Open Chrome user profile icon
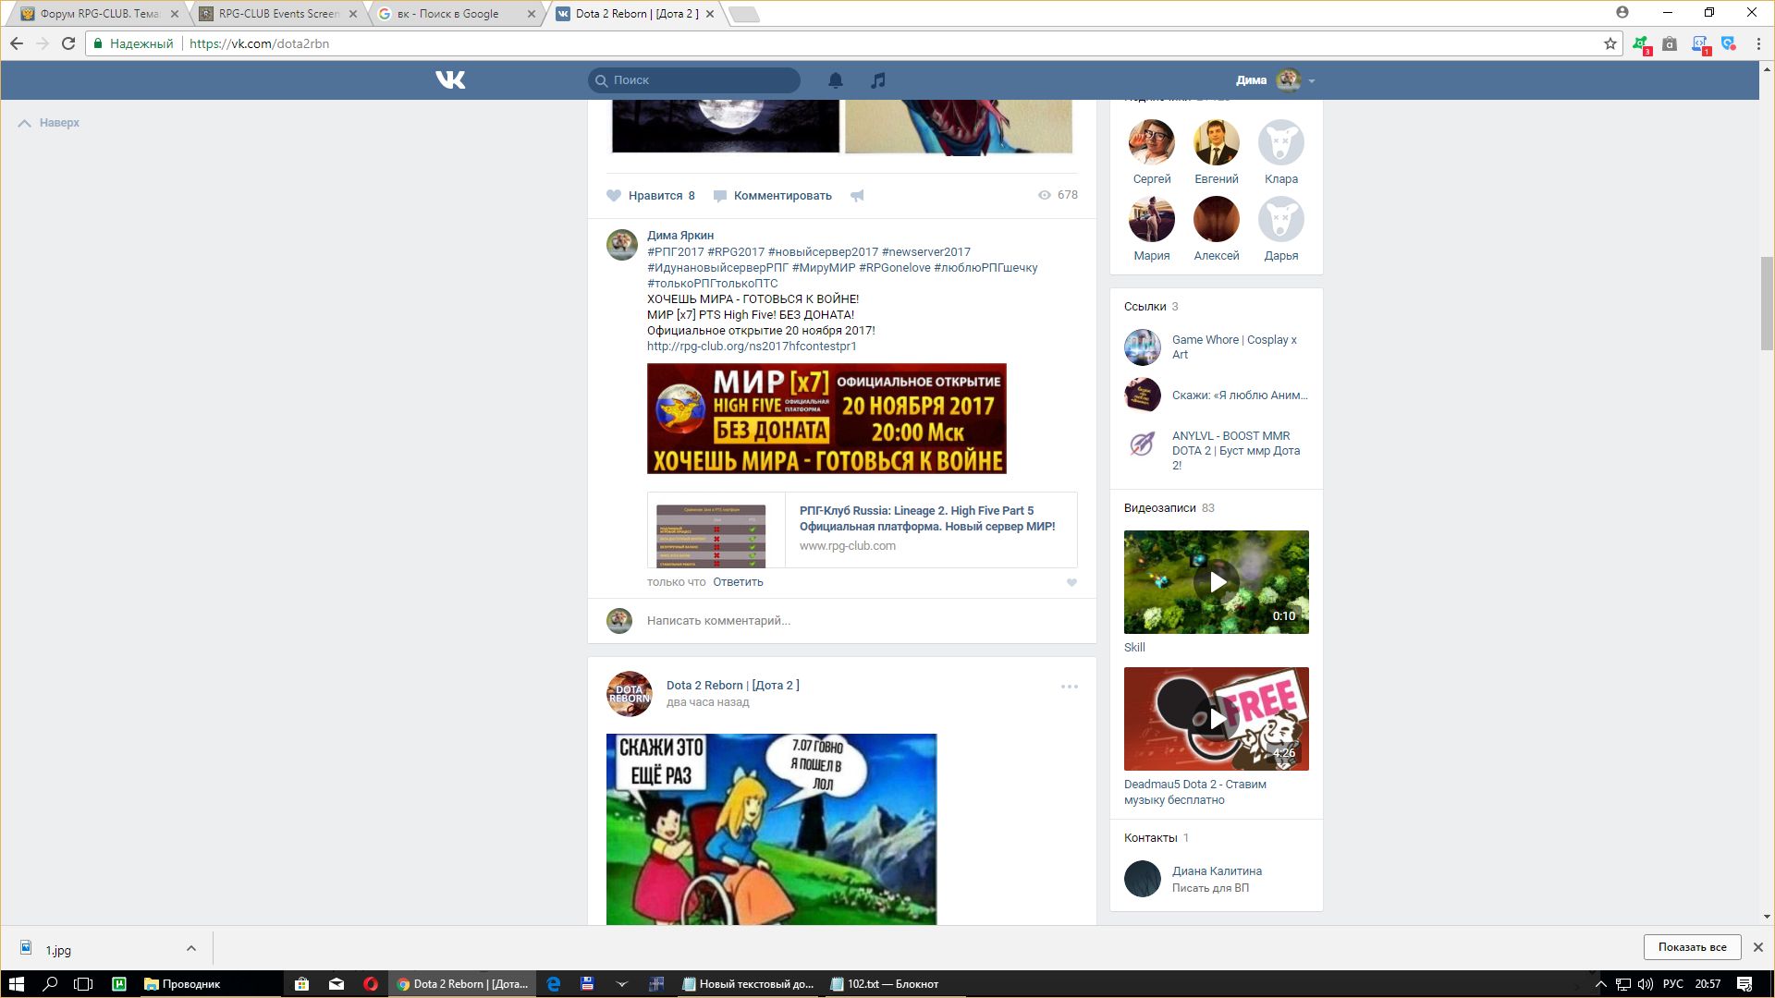The width and height of the screenshot is (1775, 998). tap(1622, 12)
